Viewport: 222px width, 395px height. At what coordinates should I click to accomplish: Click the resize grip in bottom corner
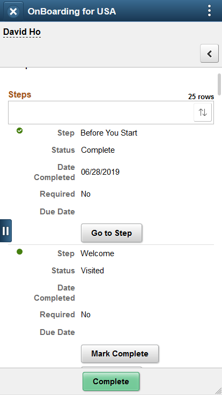218,391
